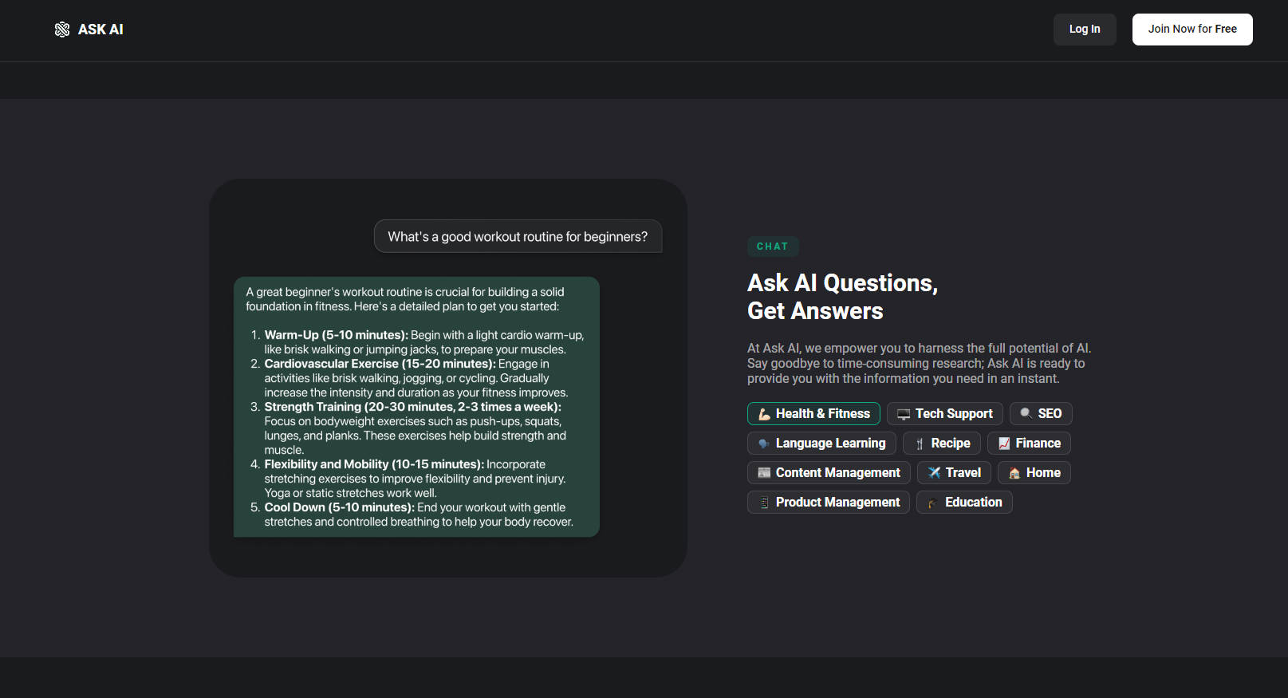Click 'Cool Down (5-10 minutes):' list item

[340, 507]
